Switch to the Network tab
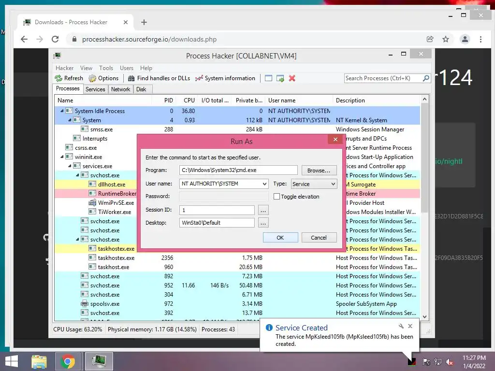This screenshot has width=495, height=371. (120, 89)
